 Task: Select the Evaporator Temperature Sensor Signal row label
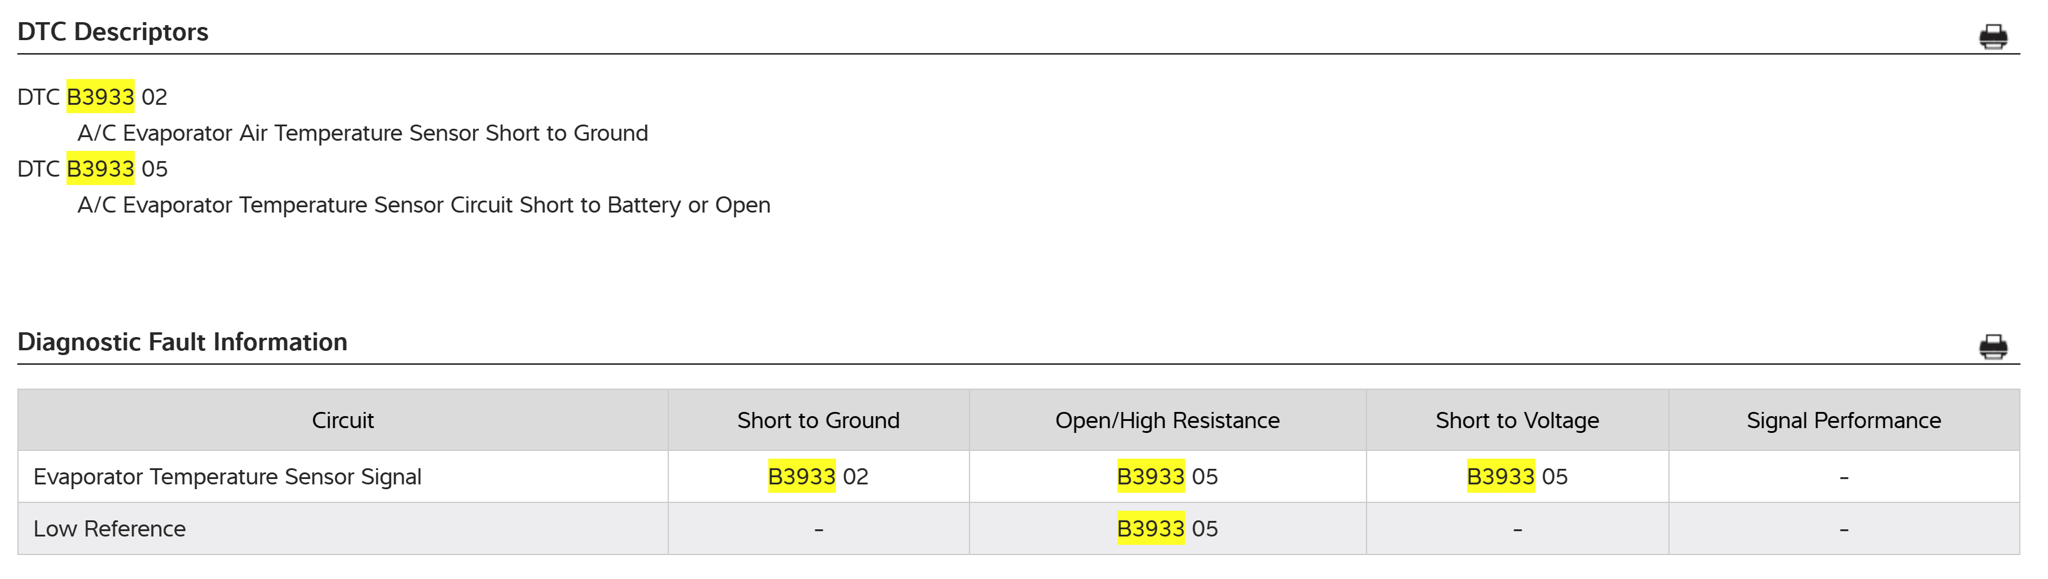pyautogui.click(x=228, y=477)
